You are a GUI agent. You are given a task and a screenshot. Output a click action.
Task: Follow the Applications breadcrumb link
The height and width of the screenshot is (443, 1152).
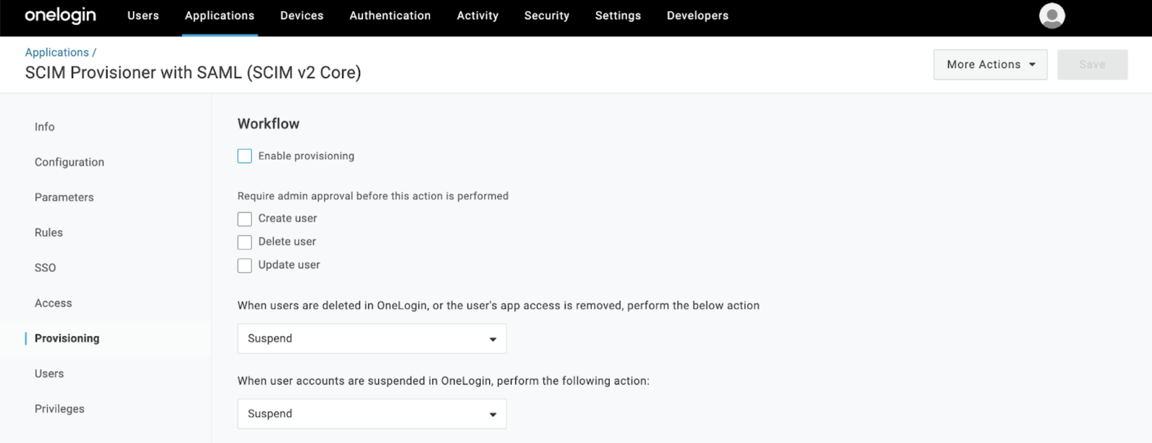[x=57, y=52]
